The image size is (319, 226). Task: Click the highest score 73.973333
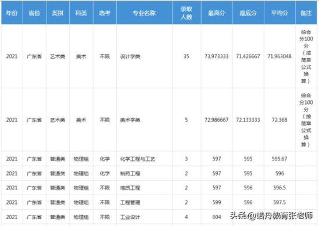pyautogui.click(x=217, y=56)
